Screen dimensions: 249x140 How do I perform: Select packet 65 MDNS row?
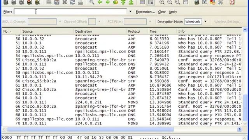pos(122,102)
